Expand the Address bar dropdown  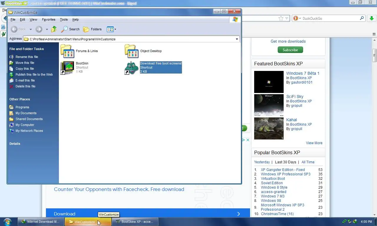pyautogui.click(x=237, y=39)
